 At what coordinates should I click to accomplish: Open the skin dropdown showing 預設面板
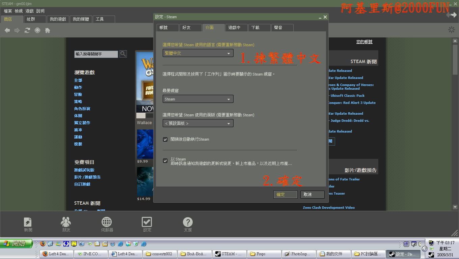click(x=198, y=123)
